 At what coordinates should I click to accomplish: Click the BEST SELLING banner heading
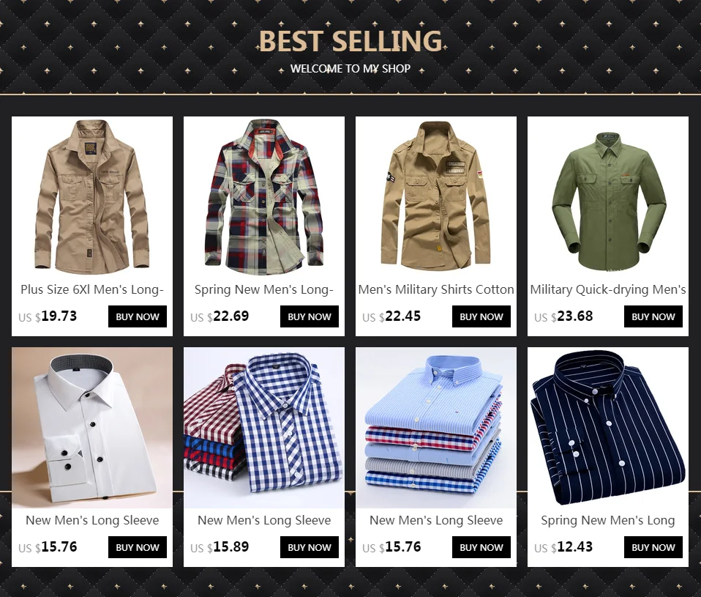350,41
